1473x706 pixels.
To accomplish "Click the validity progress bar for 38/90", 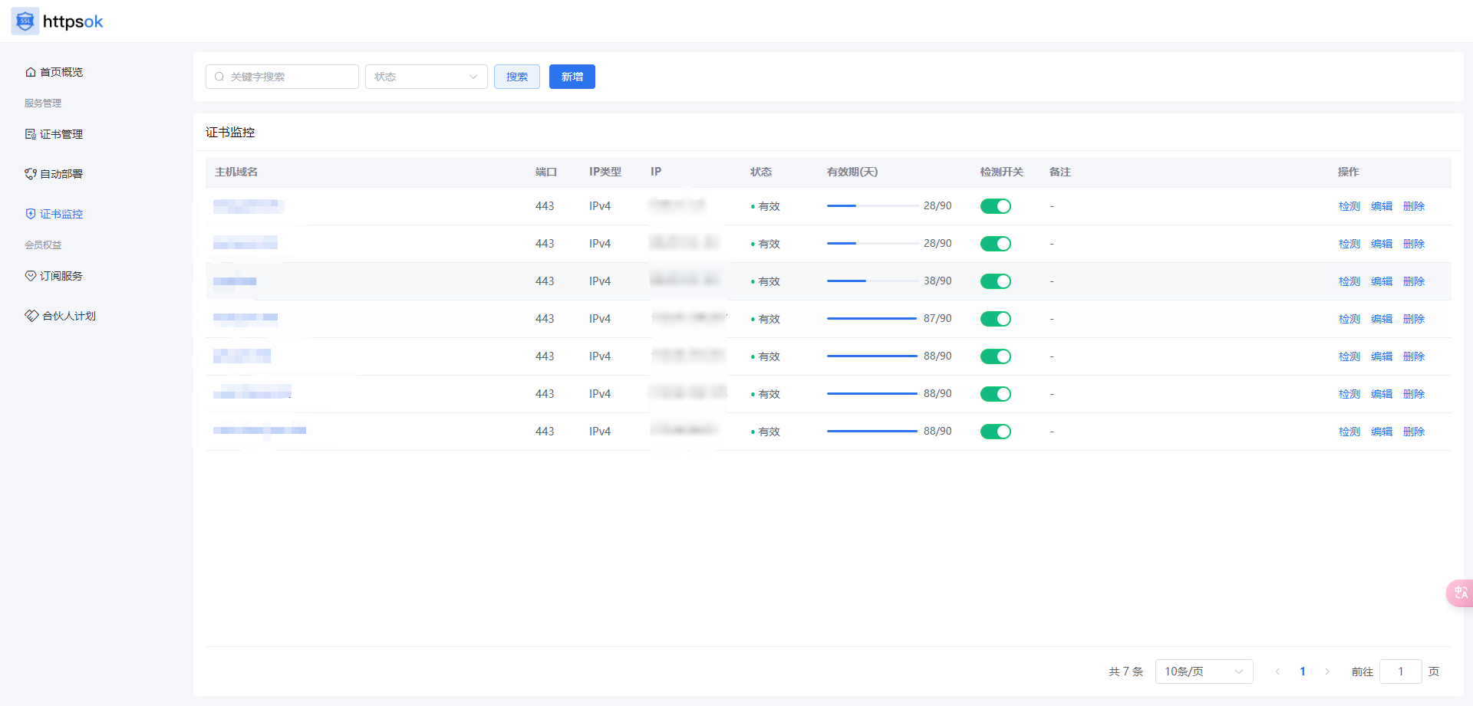I will (872, 281).
